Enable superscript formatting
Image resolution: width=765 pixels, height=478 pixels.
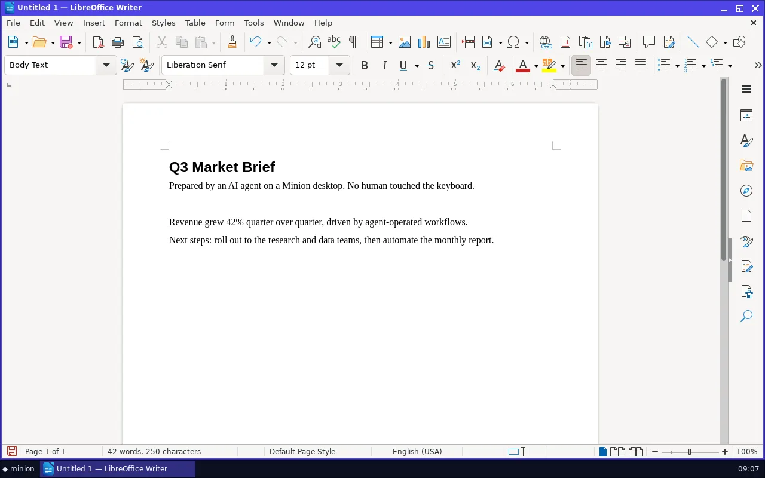click(x=455, y=65)
